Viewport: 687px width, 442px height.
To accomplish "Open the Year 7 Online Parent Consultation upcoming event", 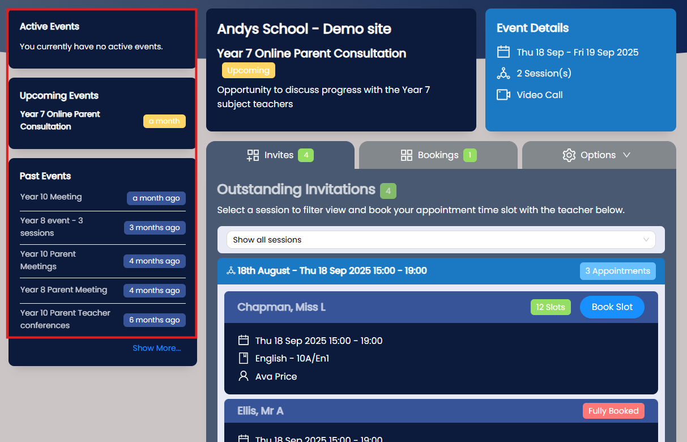I will pos(60,120).
